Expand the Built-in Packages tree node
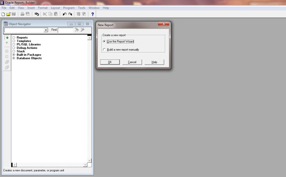Screen dimensions: 286x177 (x=13, y=55)
